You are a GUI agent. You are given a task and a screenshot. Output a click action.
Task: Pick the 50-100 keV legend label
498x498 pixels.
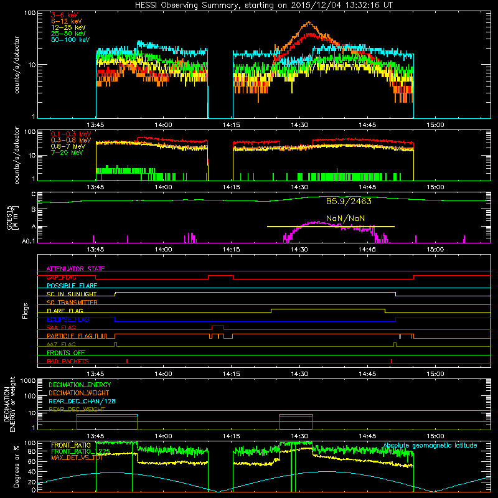coord(70,39)
